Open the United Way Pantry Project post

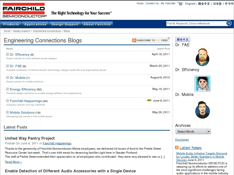[30, 138]
